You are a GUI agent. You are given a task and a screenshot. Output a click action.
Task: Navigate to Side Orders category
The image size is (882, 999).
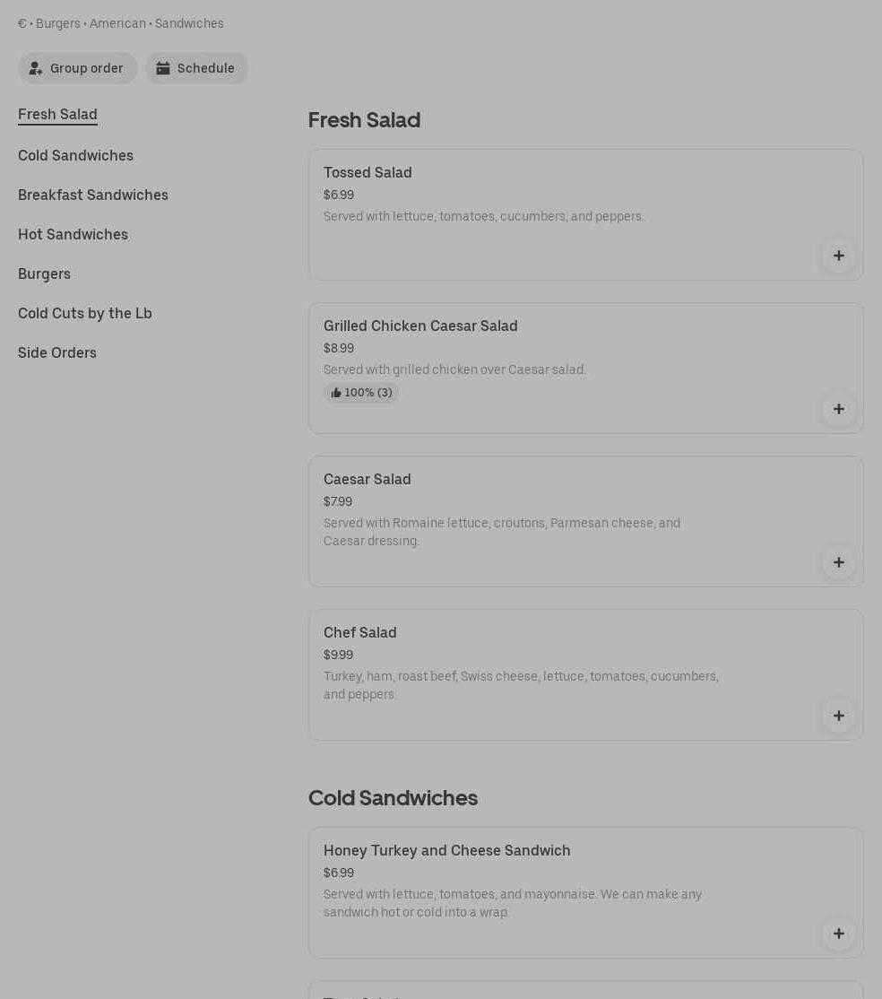57,352
